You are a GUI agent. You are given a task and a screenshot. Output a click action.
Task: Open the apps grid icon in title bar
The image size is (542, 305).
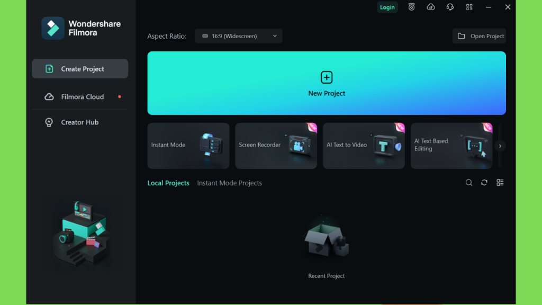[x=469, y=7]
